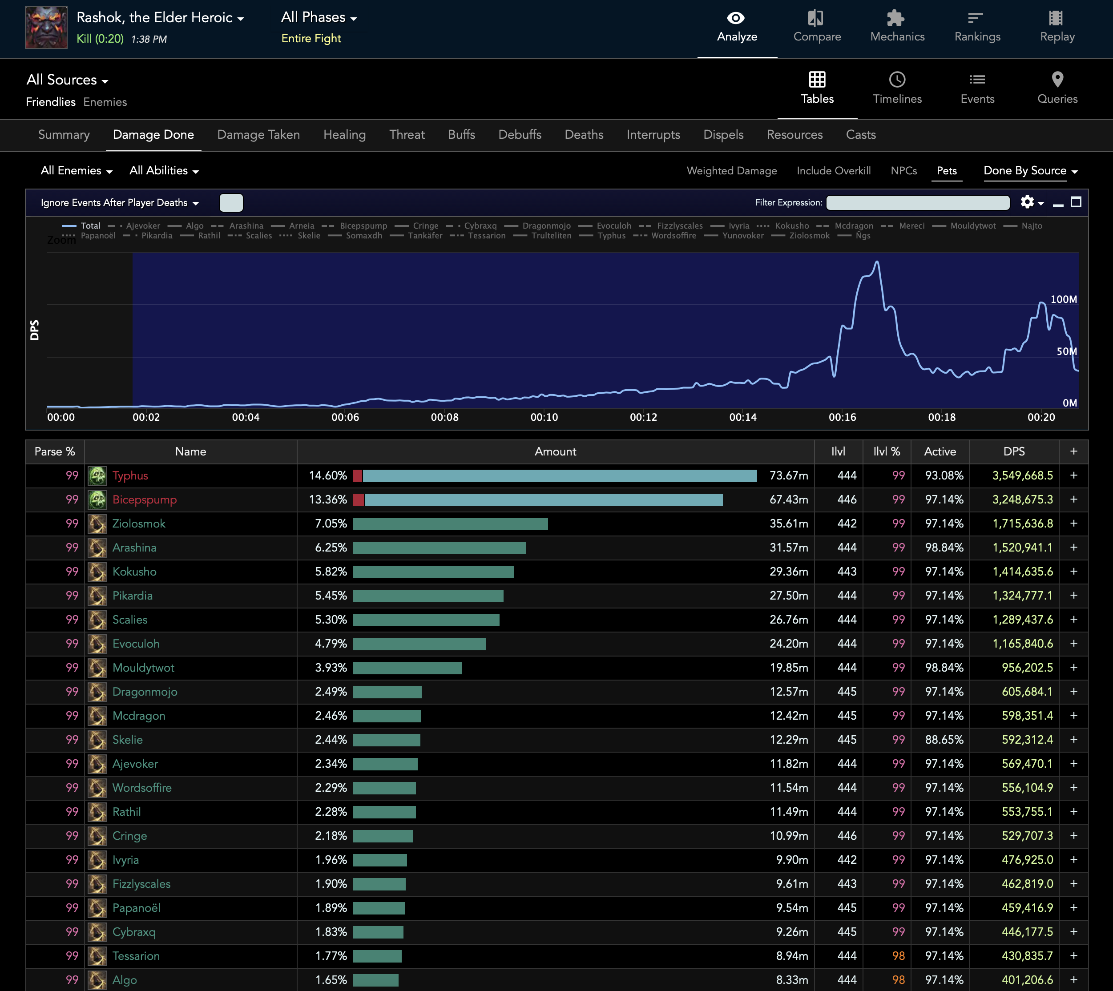The height and width of the screenshot is (991, 1113).
Task: Toggle Weighted Damage option
Action: pyautogui.click(x=731, y=171)
